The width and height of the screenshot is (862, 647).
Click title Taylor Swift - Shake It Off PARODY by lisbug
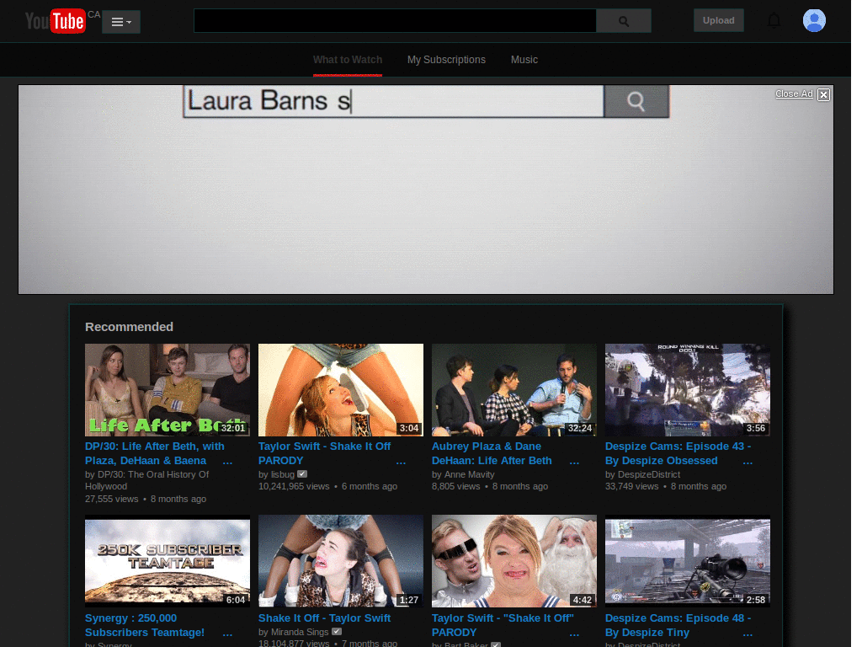click(x=324, y=453)
